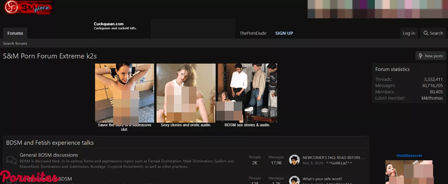Open General BDSM discussions forum

tap(49, 155)
